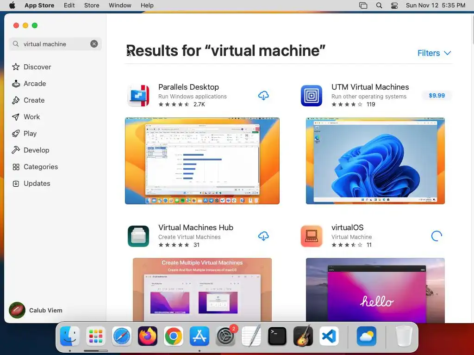Click the date and time in menu bar
Screen dimensions: 474x355
tap(436, 6)
